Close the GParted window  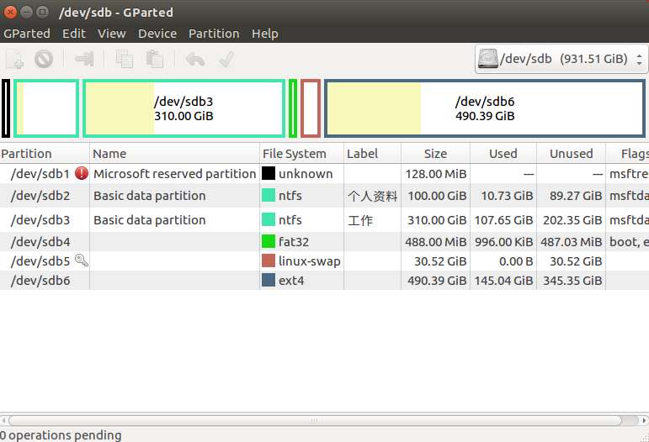(9, 12)
